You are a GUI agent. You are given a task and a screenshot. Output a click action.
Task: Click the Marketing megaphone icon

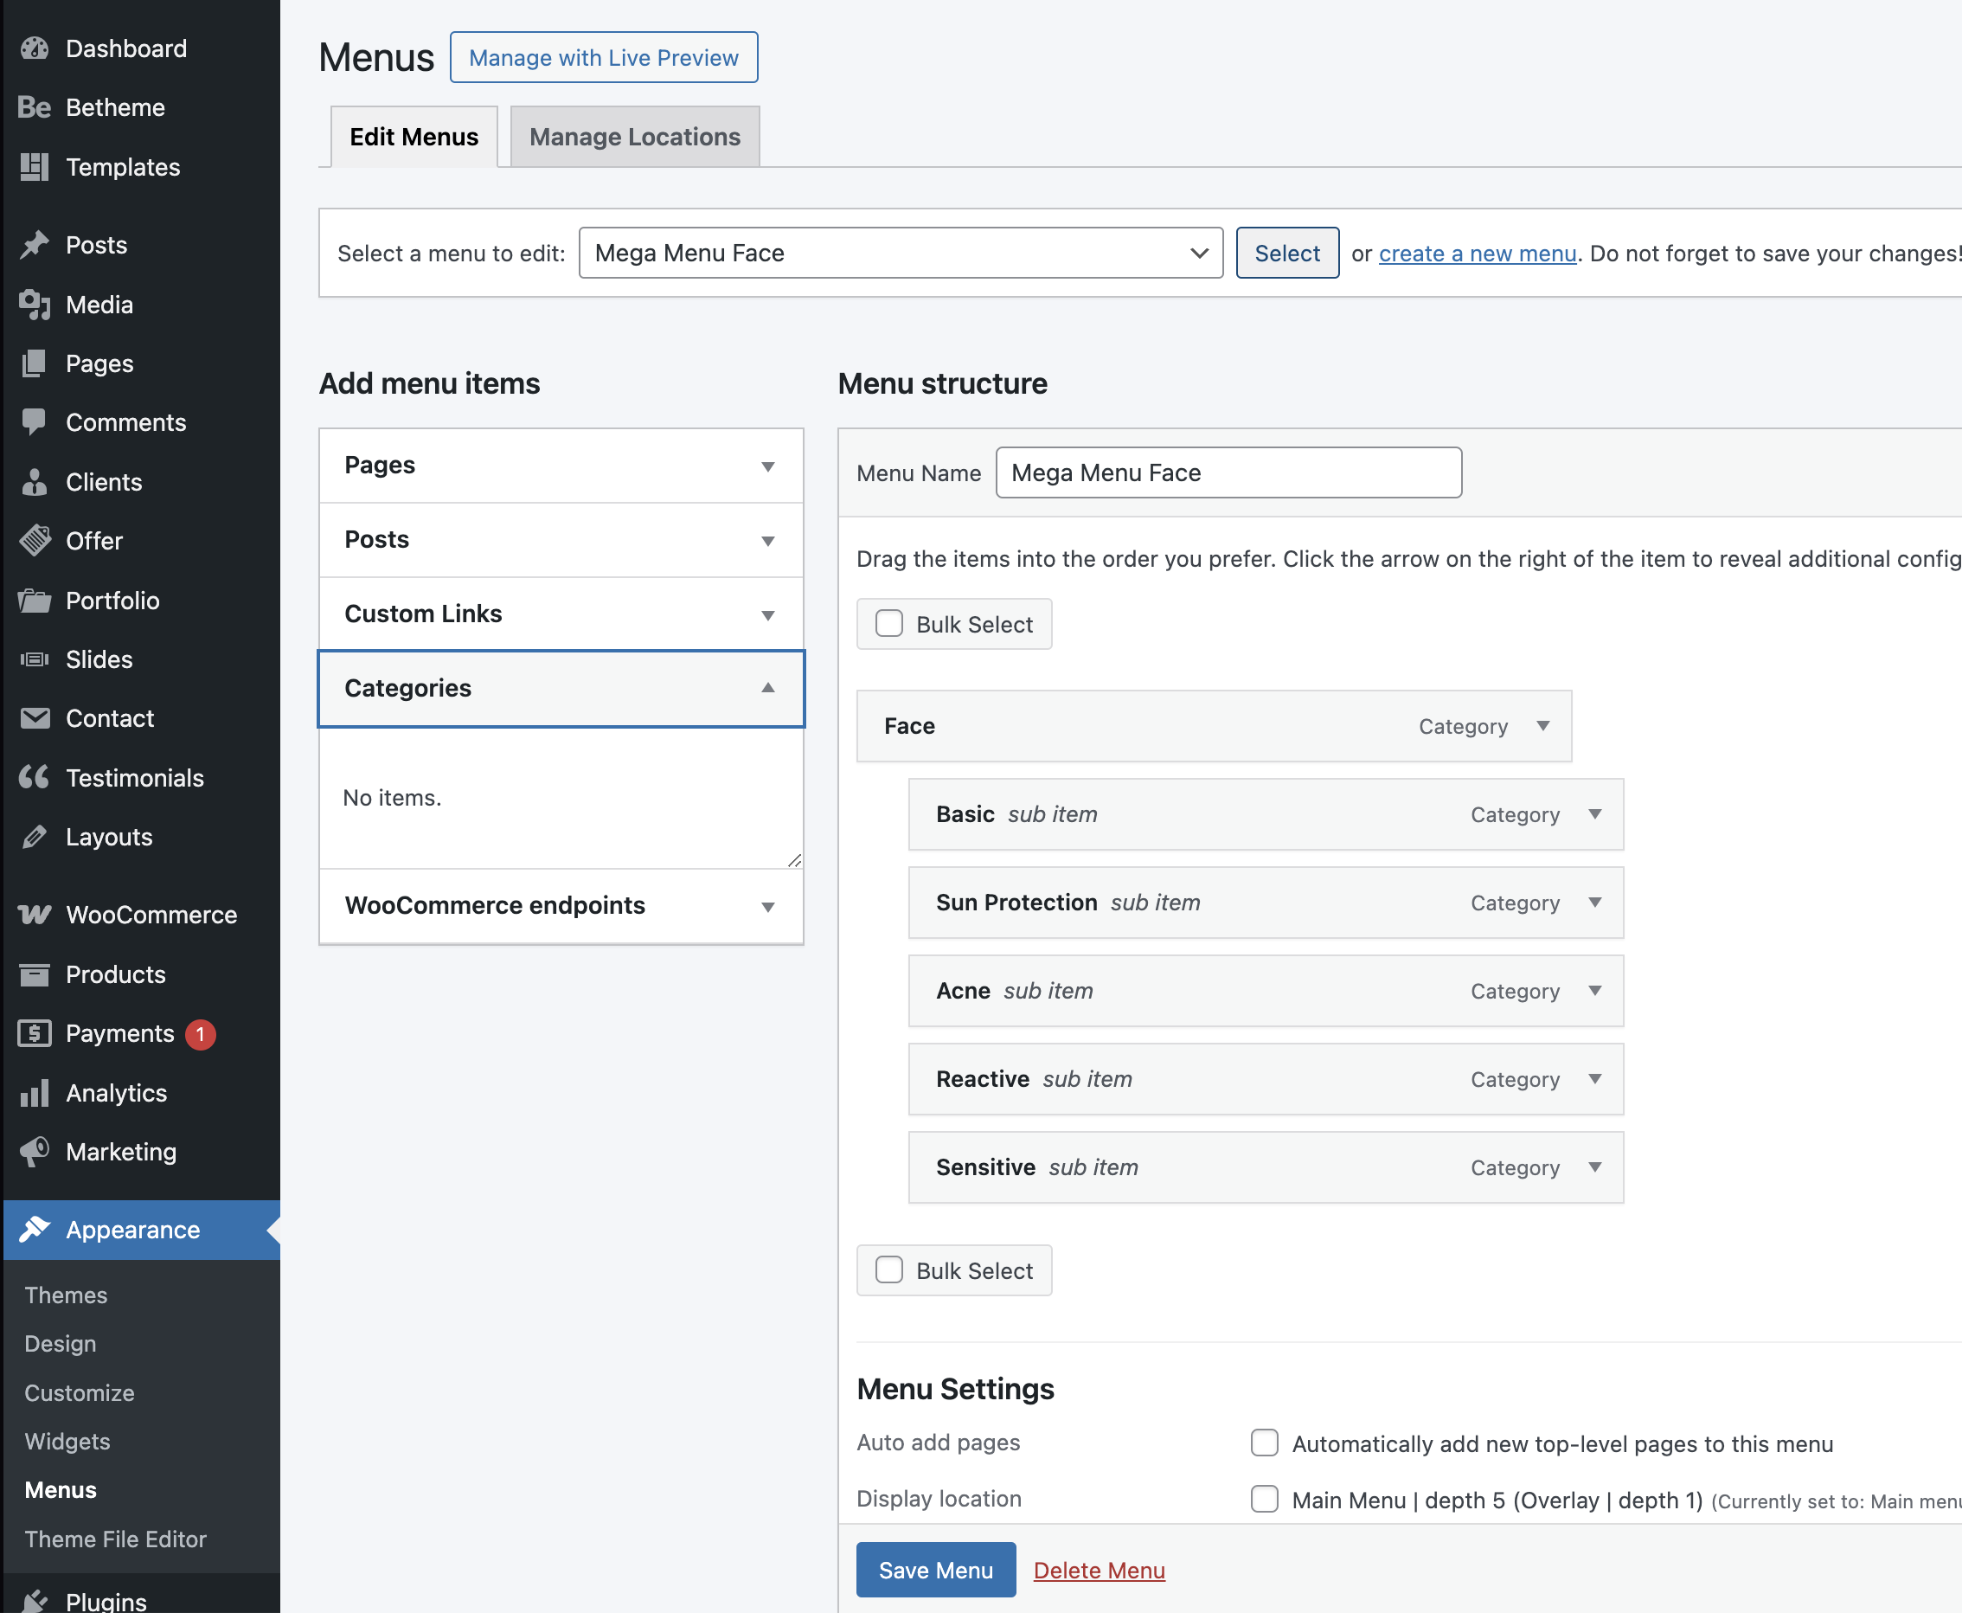pos(35,1152)
